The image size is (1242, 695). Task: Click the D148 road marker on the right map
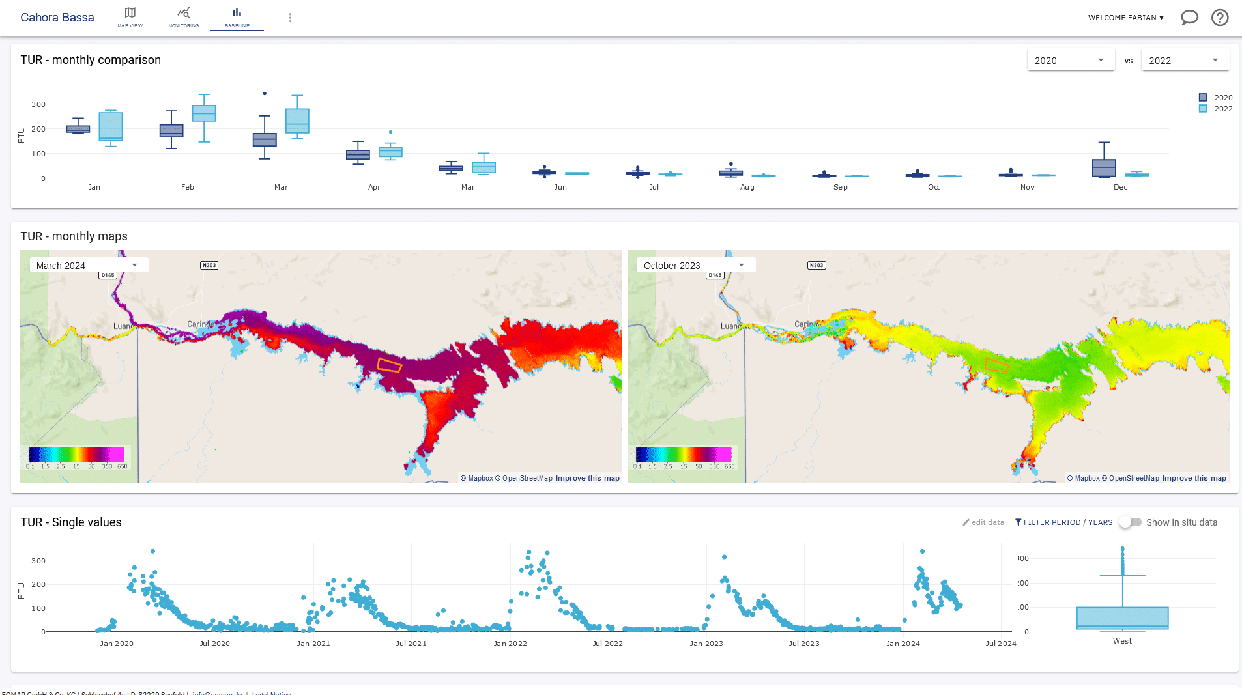(x=715, y=276)
